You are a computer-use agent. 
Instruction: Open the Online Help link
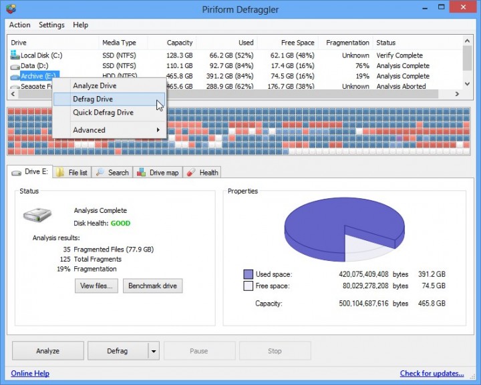(30, 374)
